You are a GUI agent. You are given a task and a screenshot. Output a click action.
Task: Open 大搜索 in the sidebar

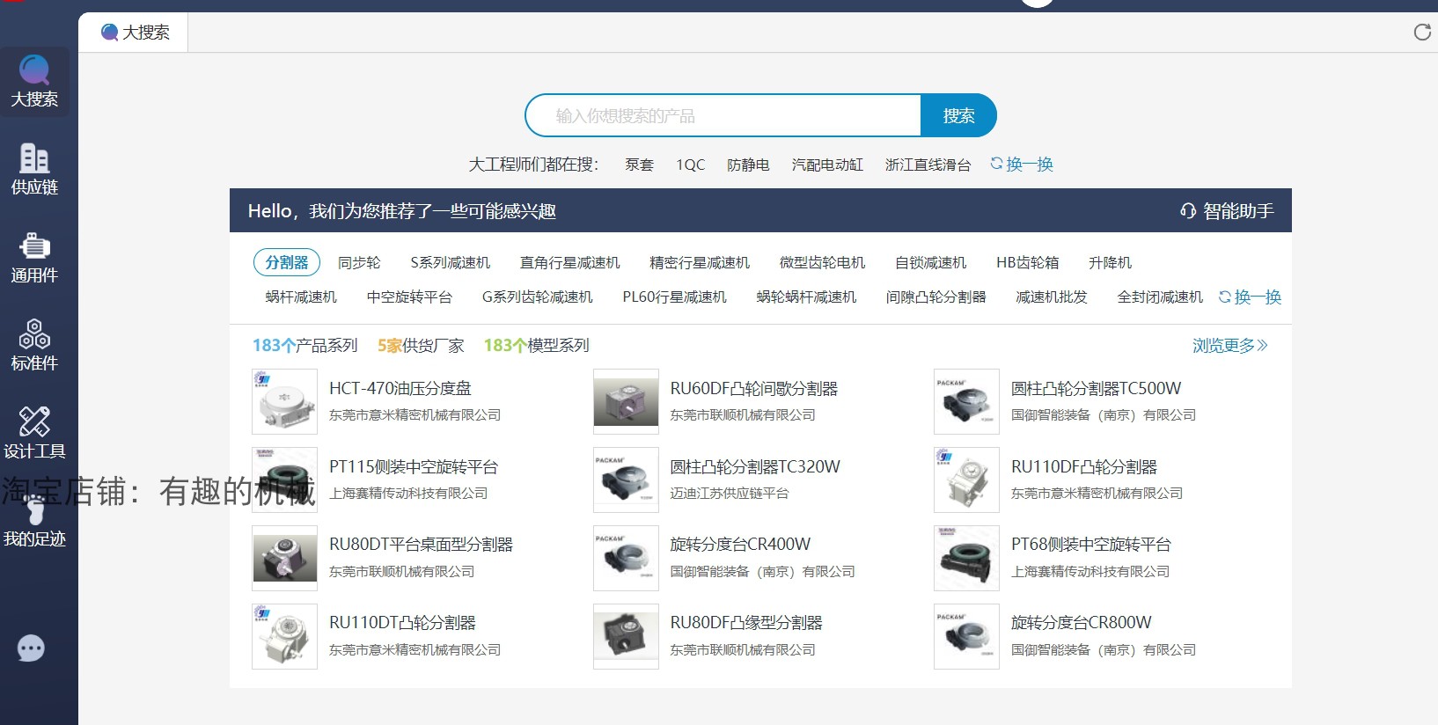34,82
